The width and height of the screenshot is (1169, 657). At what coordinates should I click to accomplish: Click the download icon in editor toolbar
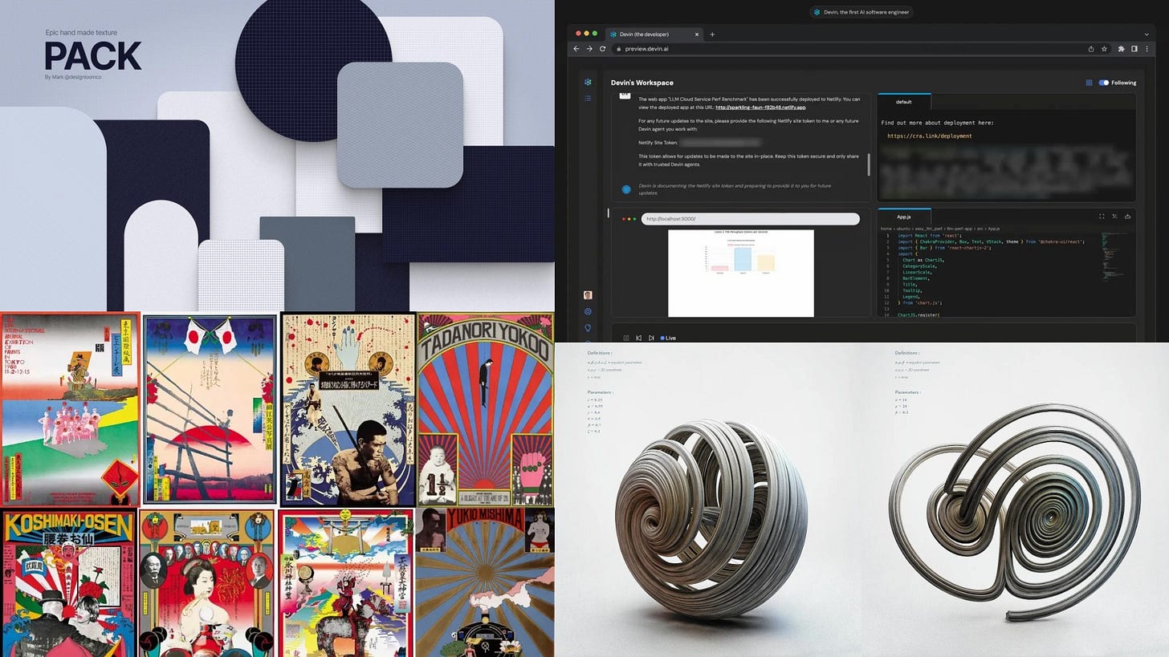pos(1127,217)
